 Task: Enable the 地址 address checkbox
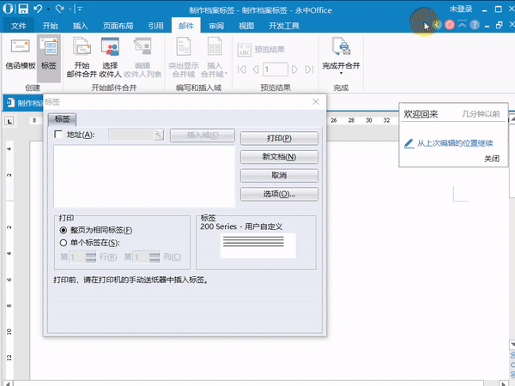[58, 135]
